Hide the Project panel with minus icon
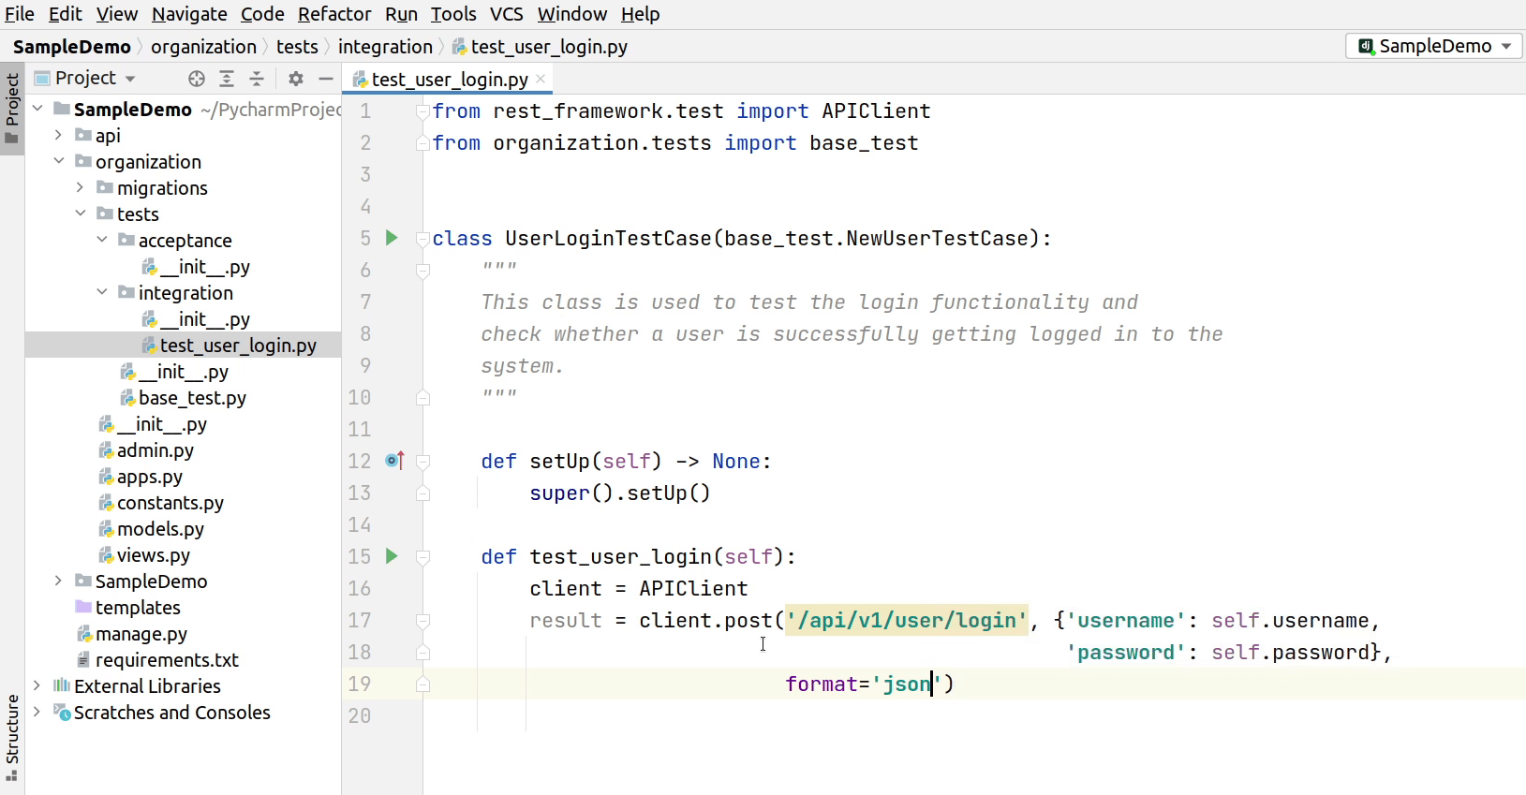 point(325,79)
